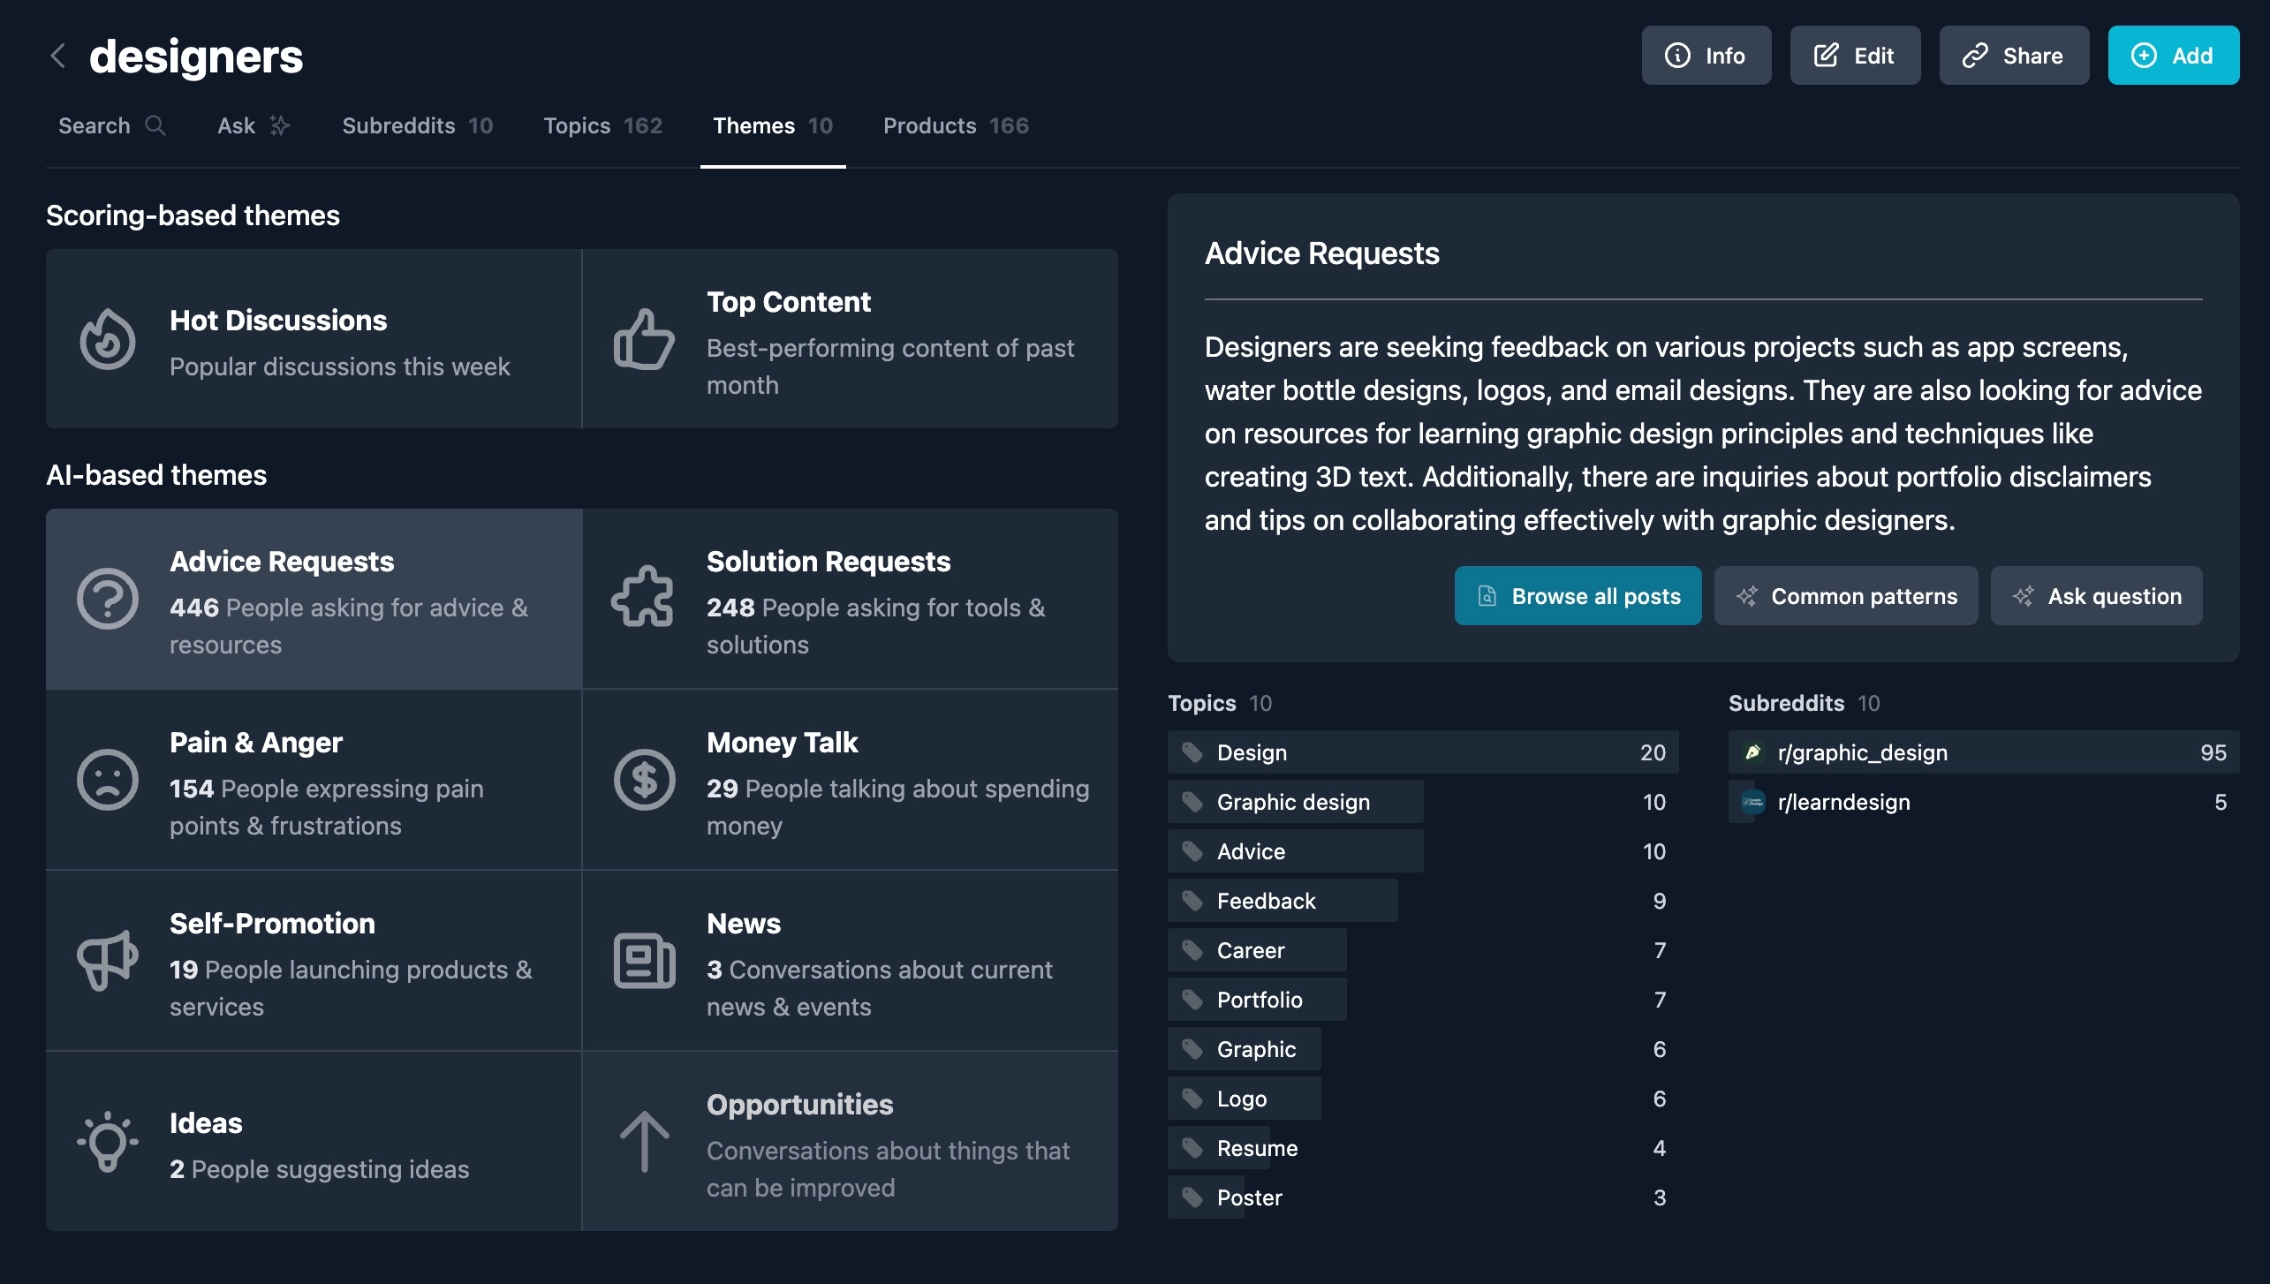Click the News newspaper icon
The height and width of the screenshot is (1284, 2270).
(644, 961)
